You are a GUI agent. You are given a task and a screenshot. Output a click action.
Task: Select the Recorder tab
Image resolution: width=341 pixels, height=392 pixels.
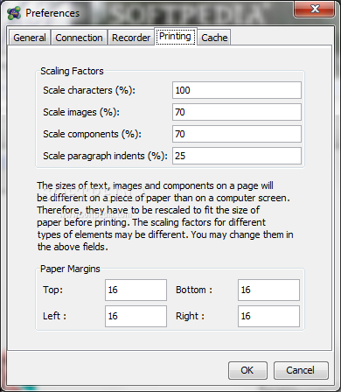[x=131, y=38]
